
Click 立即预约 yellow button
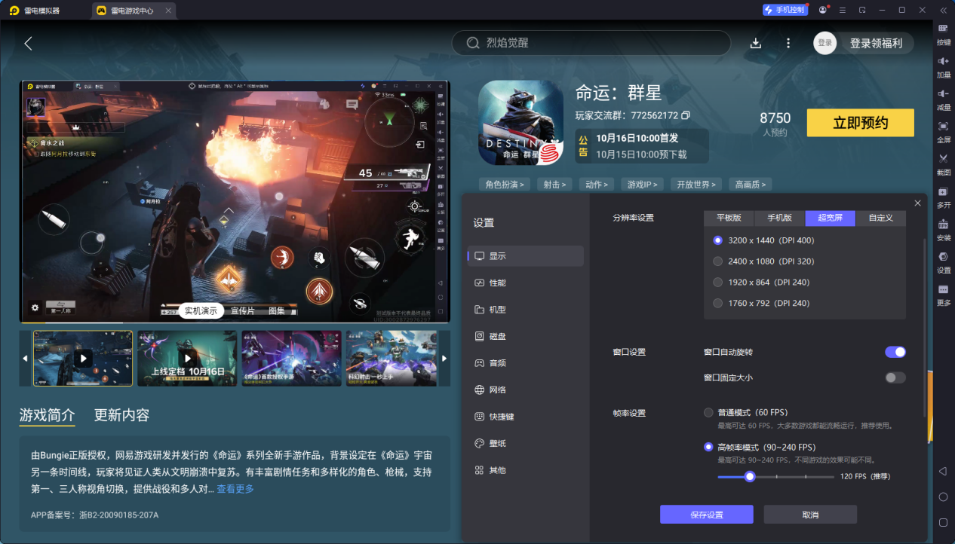(x=860, y=123)
